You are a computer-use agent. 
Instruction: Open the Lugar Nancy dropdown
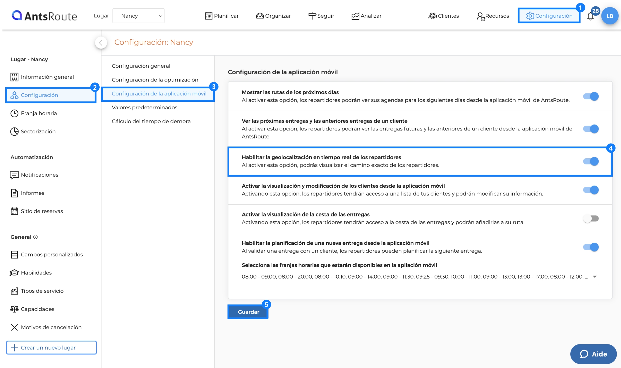pyautogui.click(x=138, y=16)
